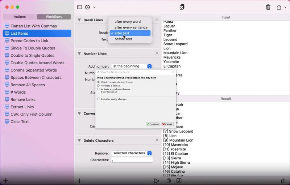Click '[14] High Sierra' in the Result text

(177, 163)
